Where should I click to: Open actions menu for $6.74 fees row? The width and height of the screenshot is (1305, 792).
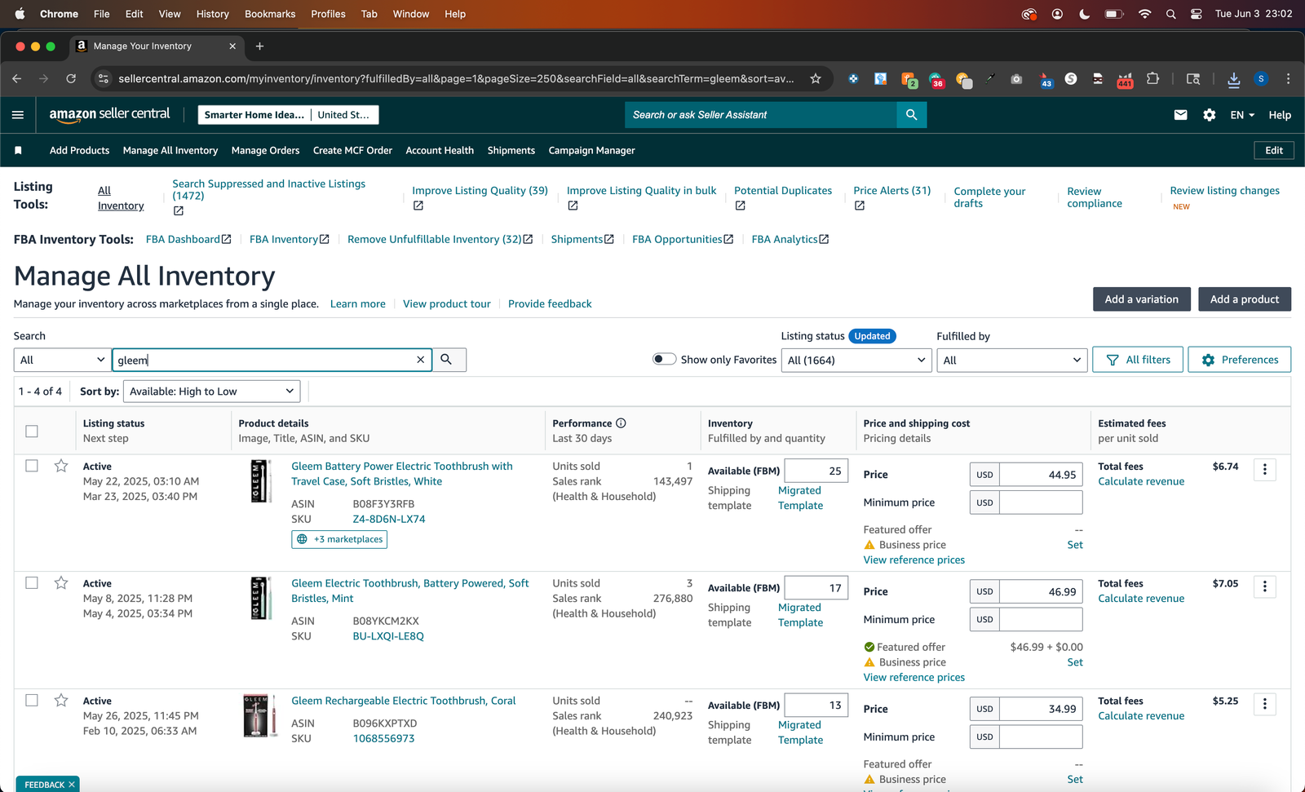click(1265, 469)
